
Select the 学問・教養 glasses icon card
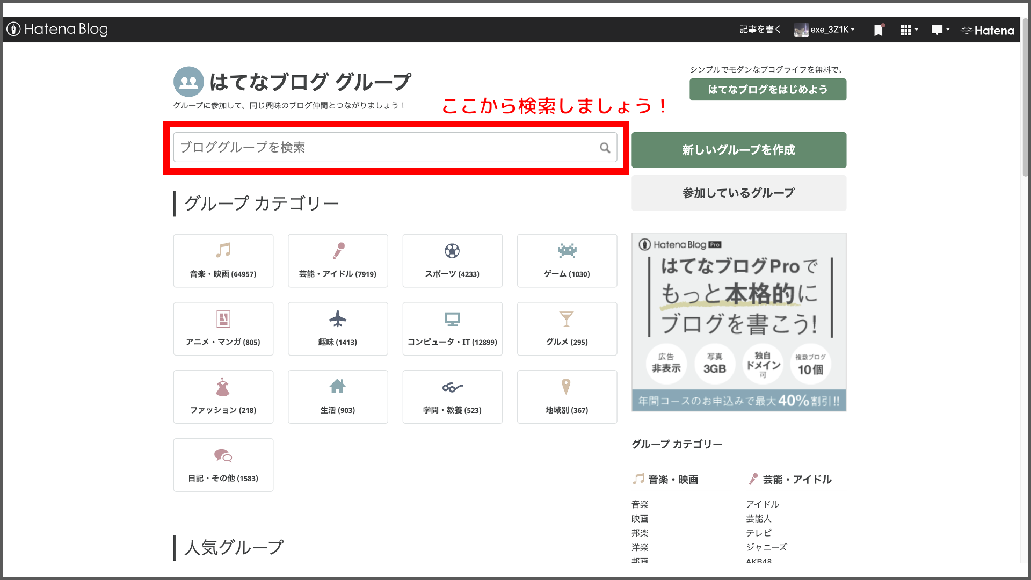click(x=453, y=397)
